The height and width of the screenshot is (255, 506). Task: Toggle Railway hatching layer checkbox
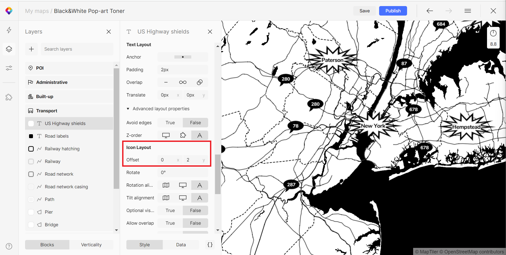(x=31, y=149)
